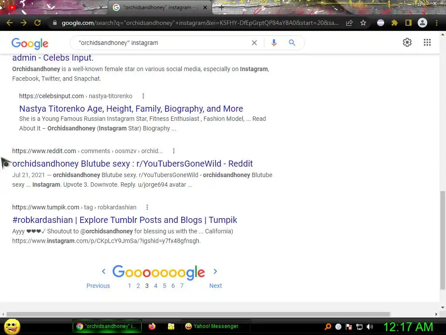Bookmark this page with the star icon
Viewport: 446px width, 335px height.
363,23
